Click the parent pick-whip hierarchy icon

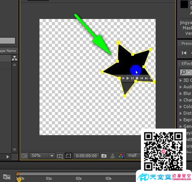[14, 58]
